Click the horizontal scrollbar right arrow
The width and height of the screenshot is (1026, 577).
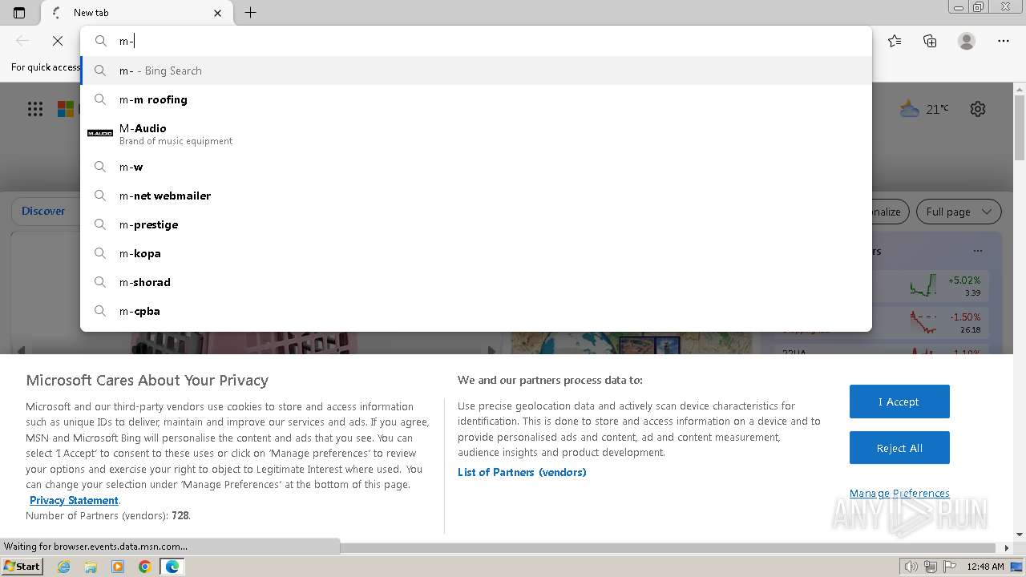coord(1007,548)
